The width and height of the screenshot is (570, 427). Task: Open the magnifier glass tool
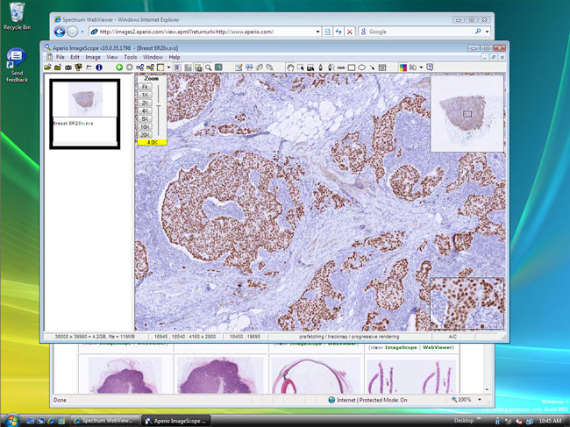coord(208,68)
